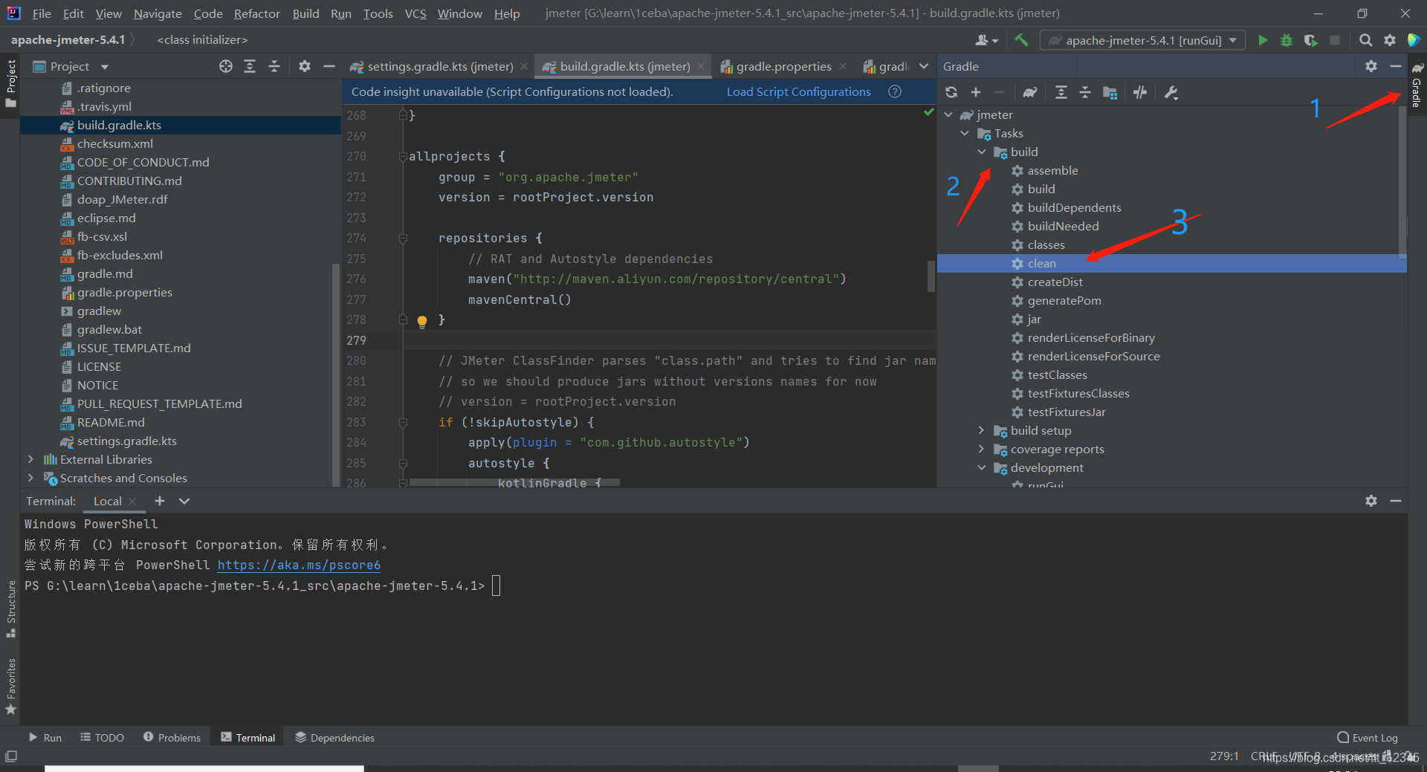Hide the Gradle tool window
The width and height of the screenshot is (1427, 772).
coord(1396,66)
